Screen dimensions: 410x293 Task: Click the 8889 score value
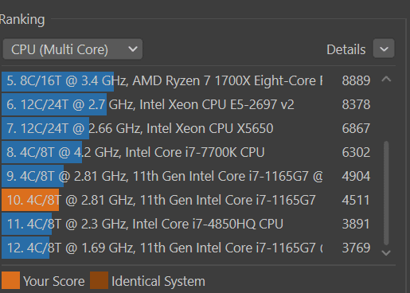pos(356,80)
